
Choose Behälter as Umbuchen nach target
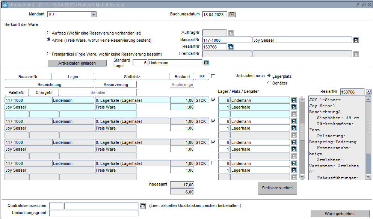coord(269,83)
